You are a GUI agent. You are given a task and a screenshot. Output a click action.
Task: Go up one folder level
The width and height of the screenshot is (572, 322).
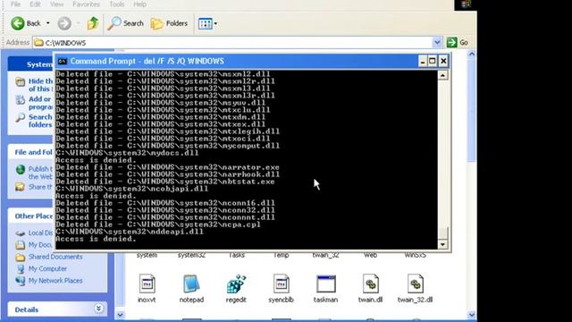[93, 23]
